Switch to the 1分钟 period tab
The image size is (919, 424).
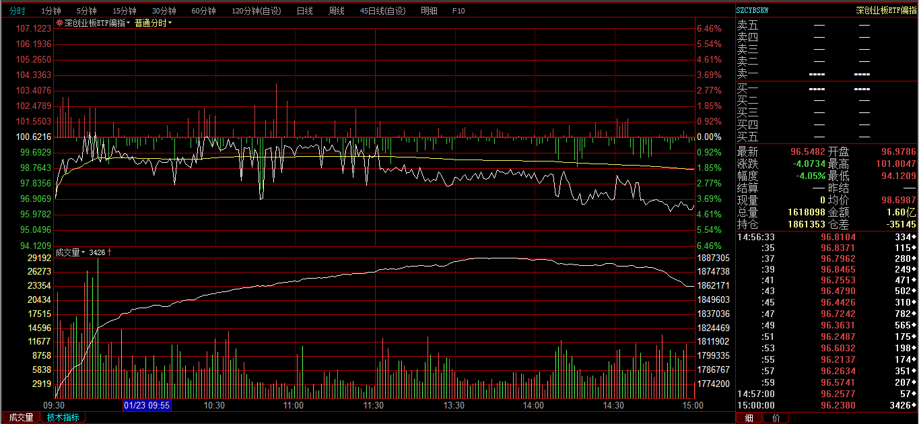coord(51,11)
